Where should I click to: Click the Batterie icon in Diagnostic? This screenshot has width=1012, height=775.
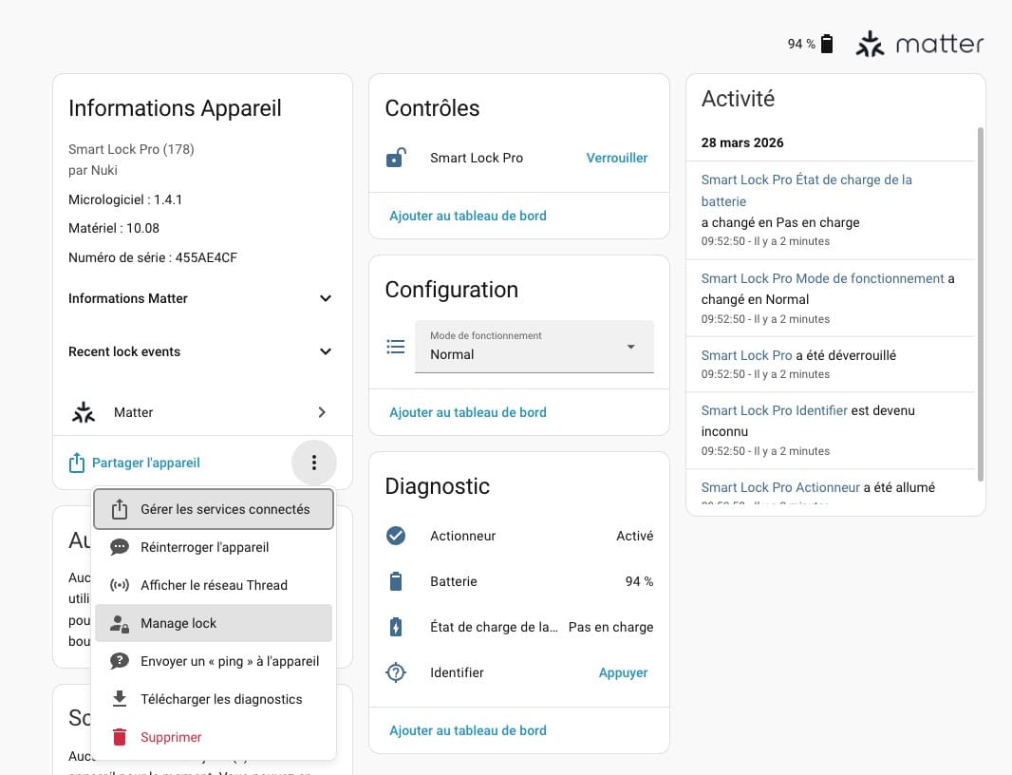pos(396,581)
